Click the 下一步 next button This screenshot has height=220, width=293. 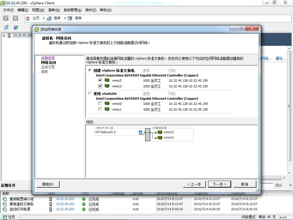pos(219,184)
